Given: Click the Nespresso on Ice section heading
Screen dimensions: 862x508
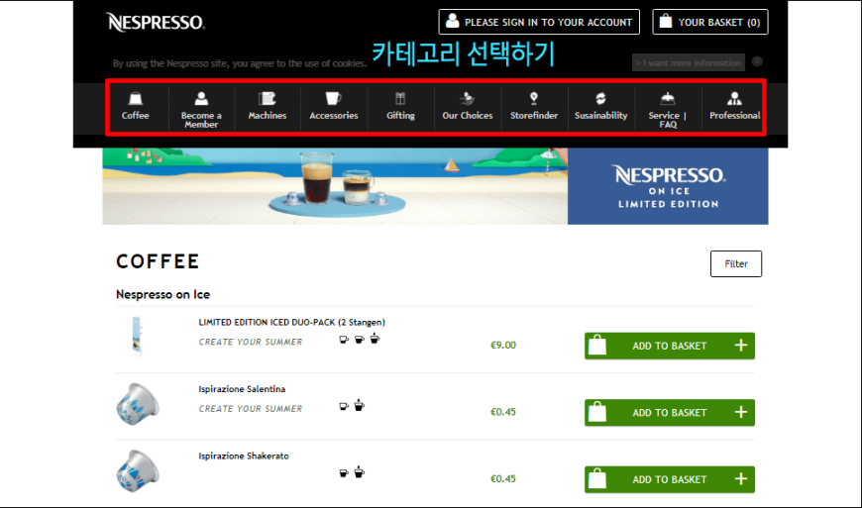Looking at the screenshot, I should click(x=162, y=294).
